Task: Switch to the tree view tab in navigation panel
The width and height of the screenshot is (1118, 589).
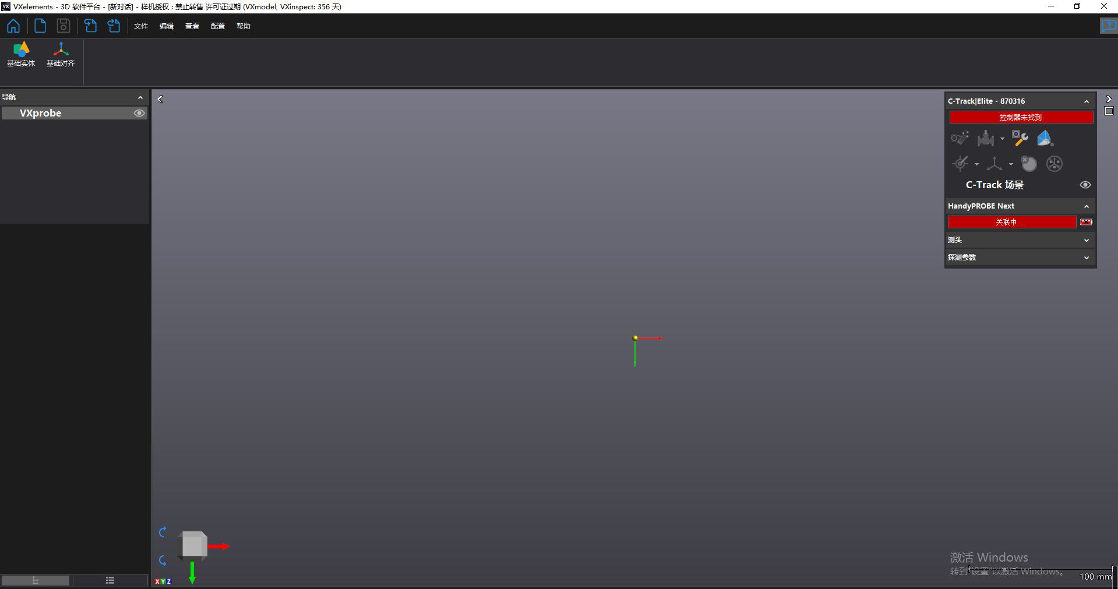Action: (36, 580)
